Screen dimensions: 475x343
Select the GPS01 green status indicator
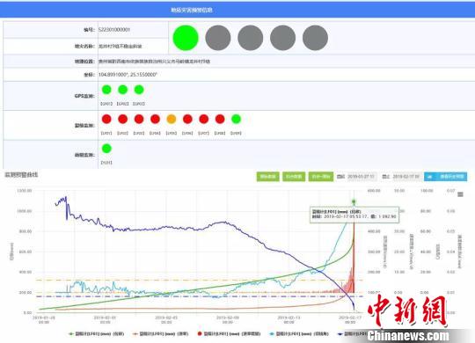pyautogui.click(x=106, y=90)
